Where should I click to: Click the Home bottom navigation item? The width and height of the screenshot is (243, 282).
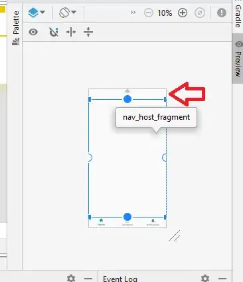tap(101, 222)
